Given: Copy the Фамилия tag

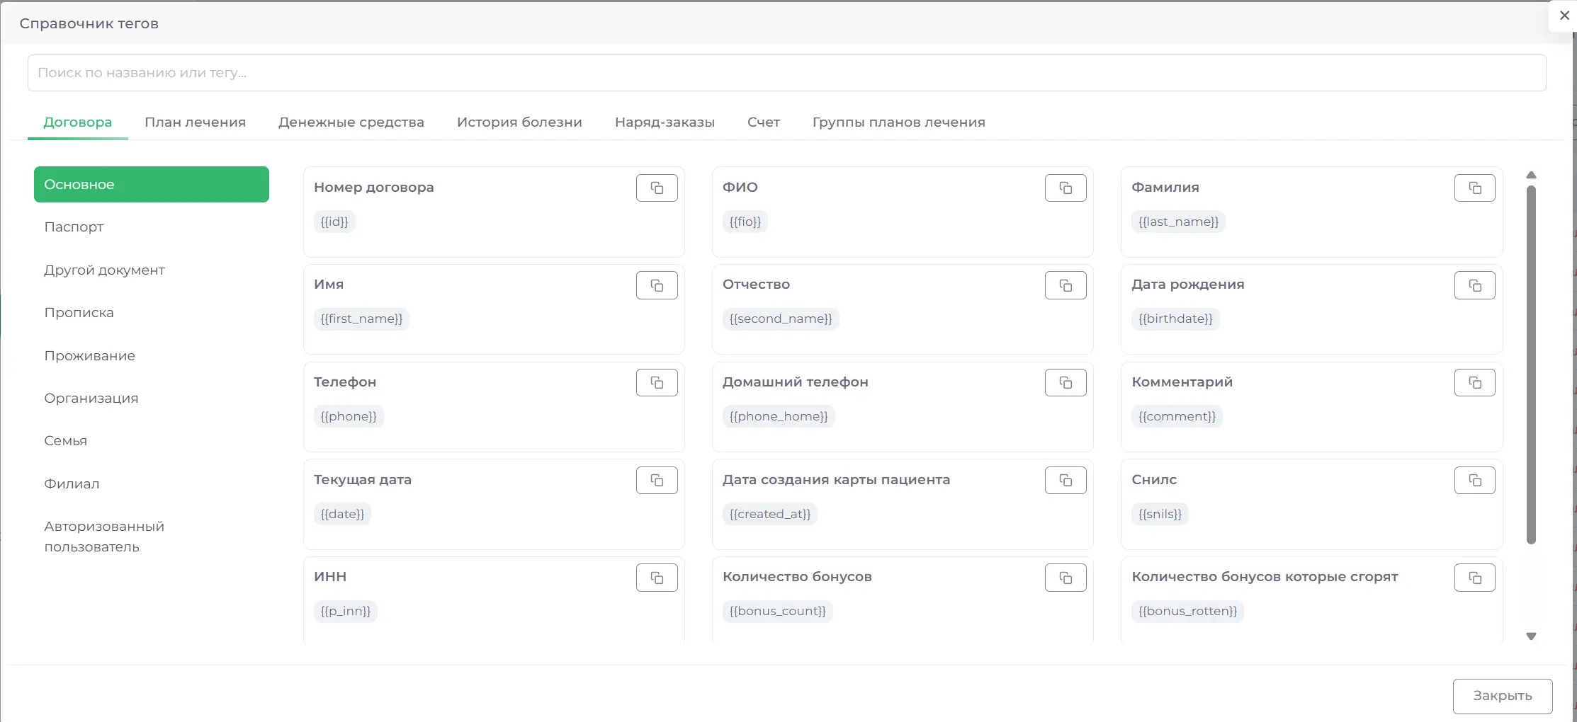Looking at the screenshot, I should [1474, 188].
